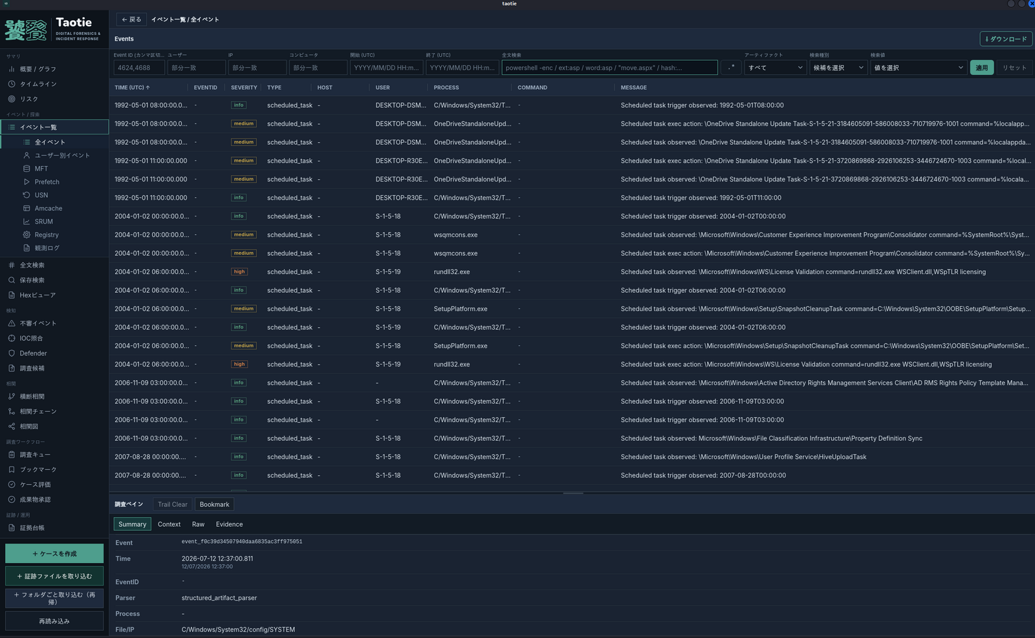Click Bookmark button in 調査ペイン

214,504
